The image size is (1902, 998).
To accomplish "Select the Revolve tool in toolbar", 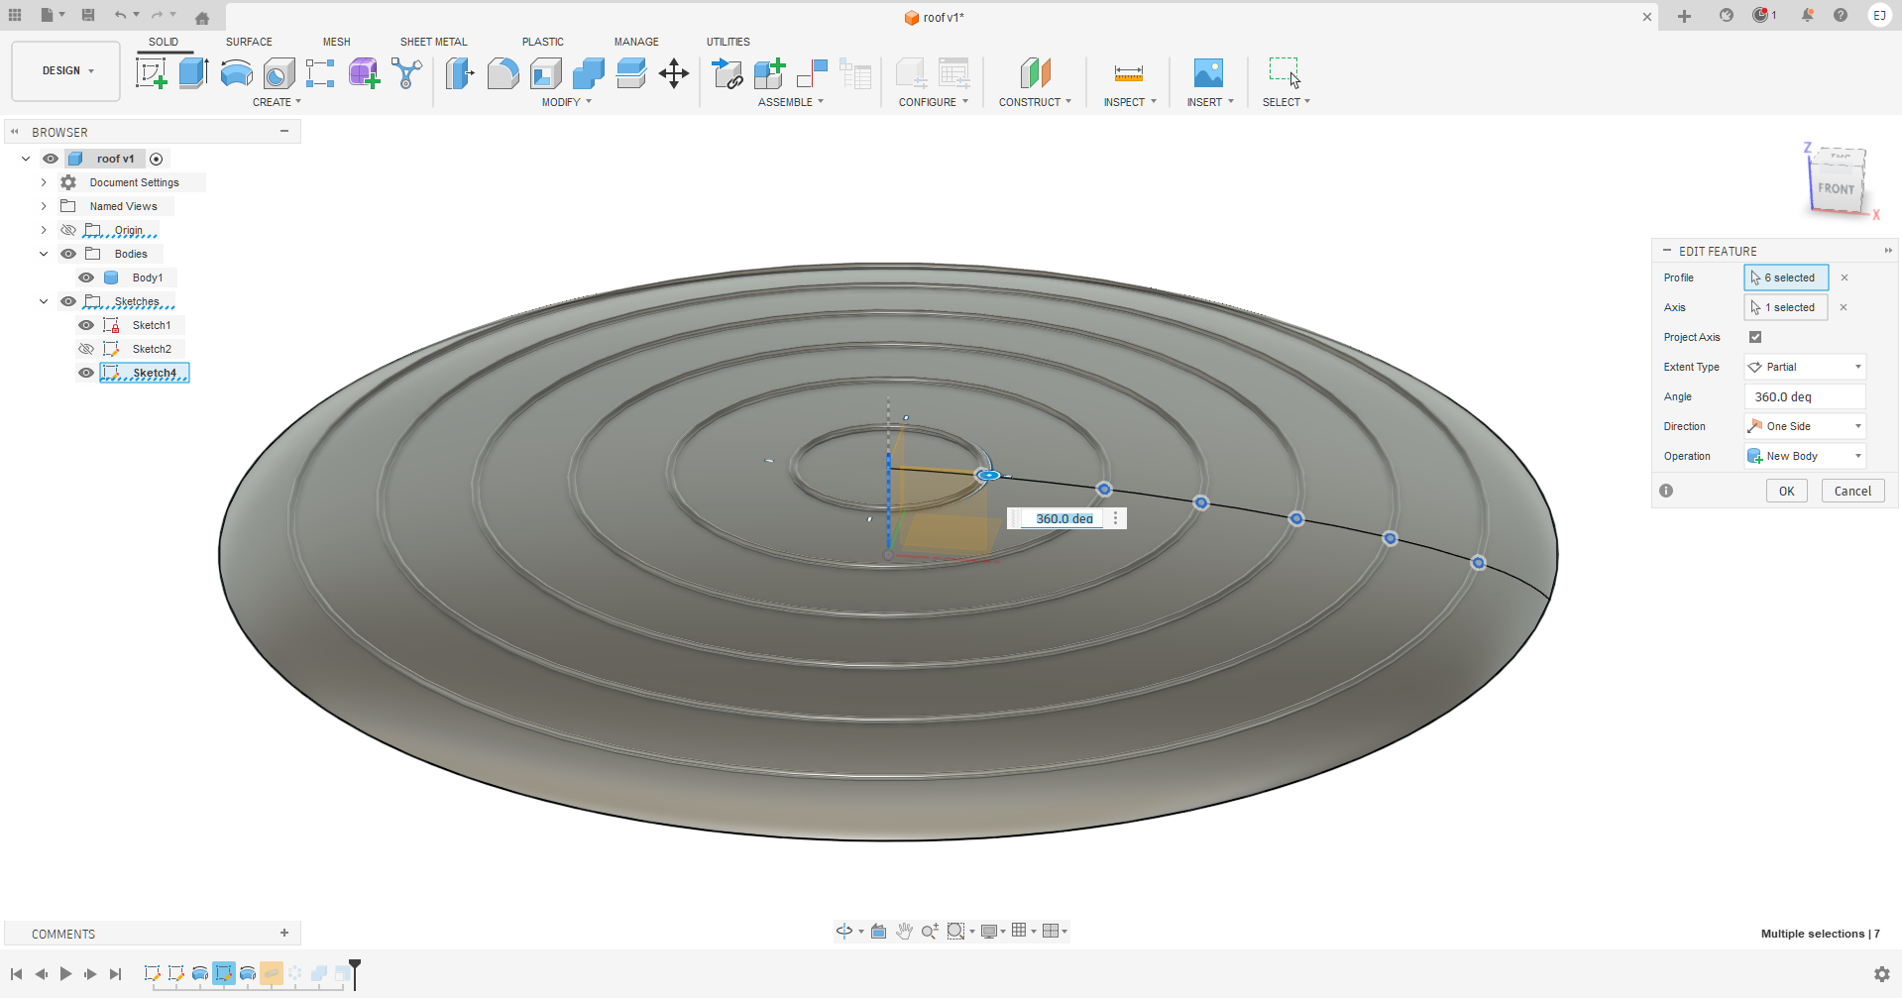I will 236,73.
